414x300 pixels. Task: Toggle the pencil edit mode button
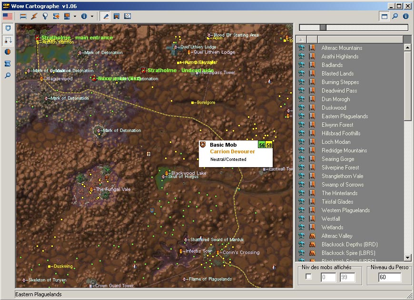(106, 16)
